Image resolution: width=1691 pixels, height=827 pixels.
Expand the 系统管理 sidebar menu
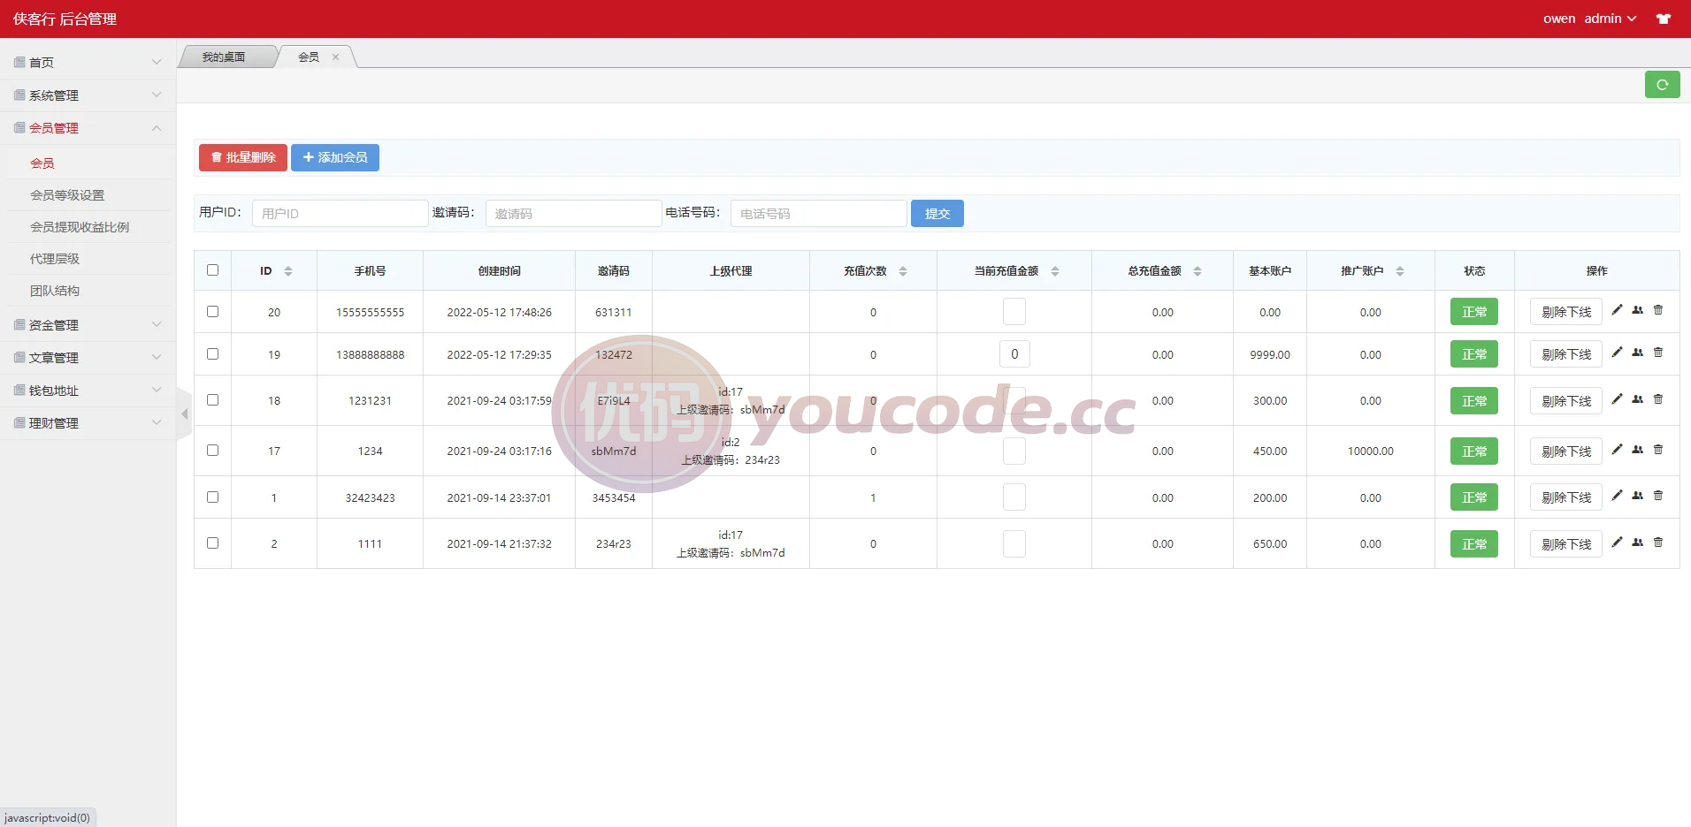point(88,95)
